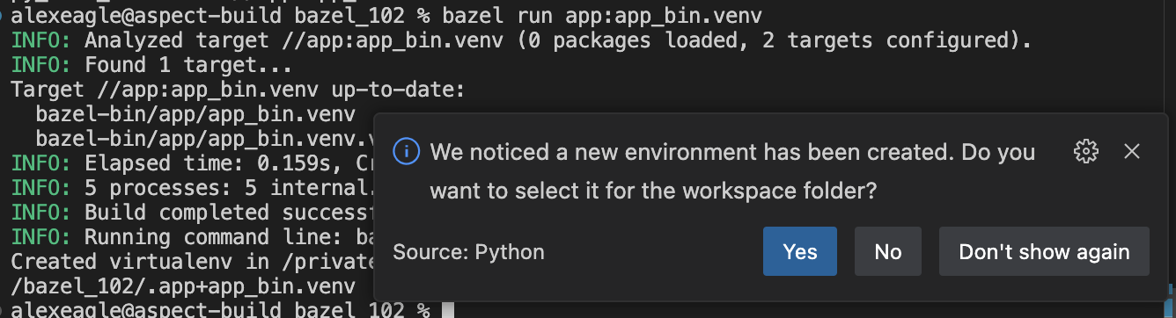This screenshot has height=318, width=1176.
Task: Open notification settings gear icon
Action: [x=1086, y=151]
